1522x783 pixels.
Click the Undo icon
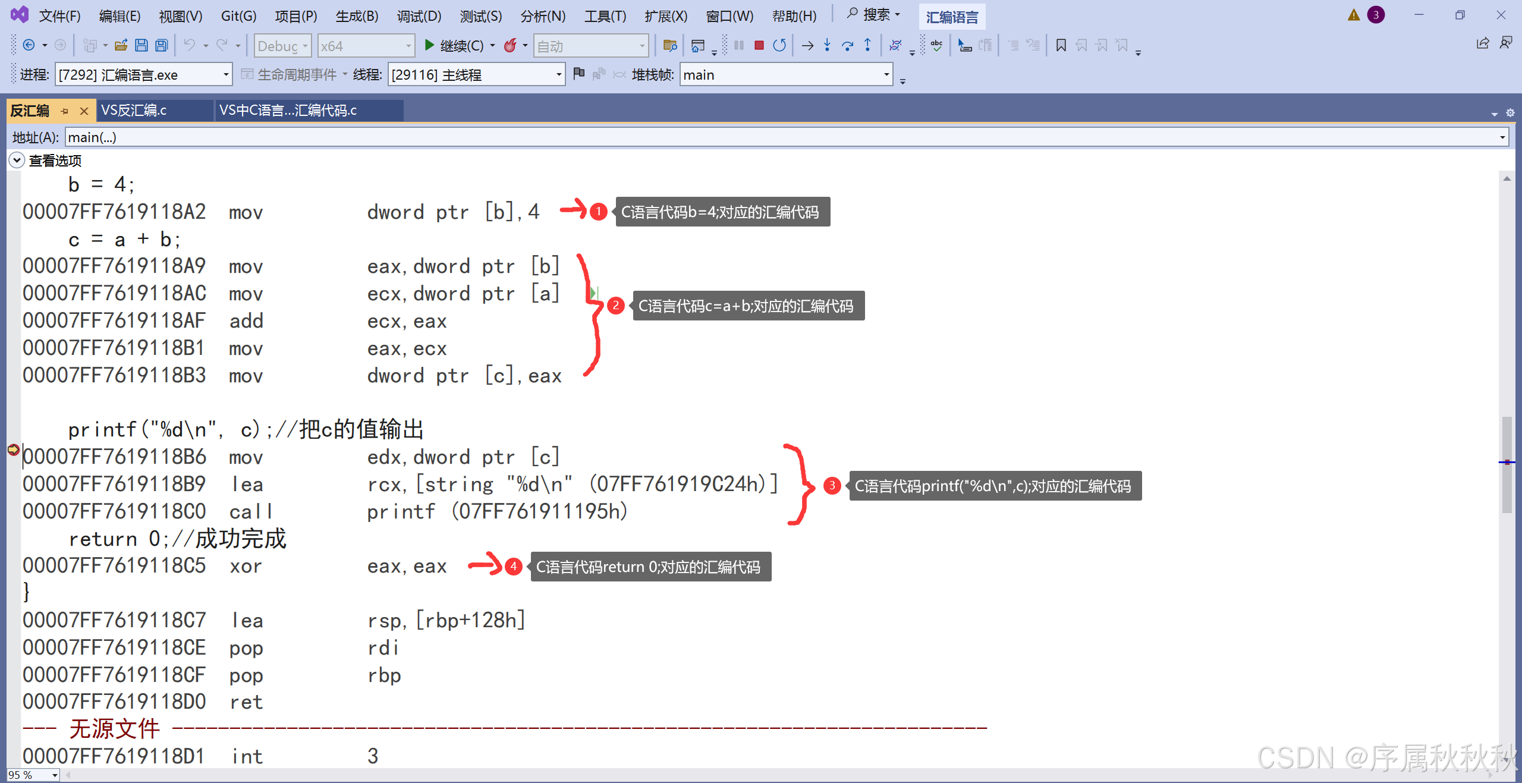tap(190, 45)
